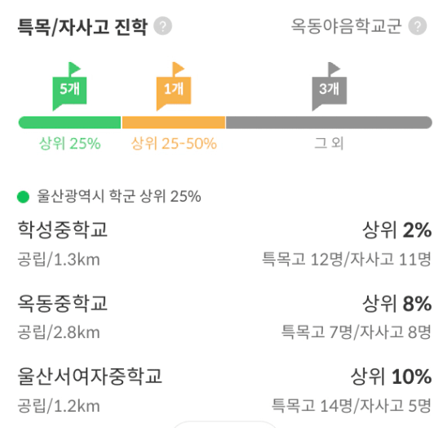The height and width of the screenshot is (428, 443).
Task: Click the 울산광역시 학군 상위 25% heading
Action: click(x=119, y=196)
